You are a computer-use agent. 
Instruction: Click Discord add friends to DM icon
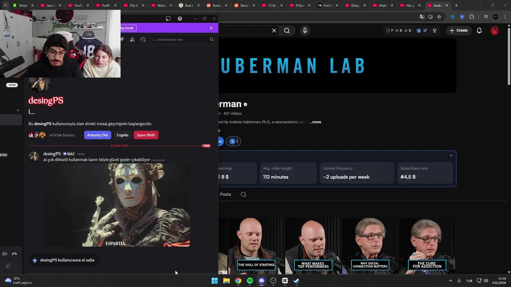point(132,39)
